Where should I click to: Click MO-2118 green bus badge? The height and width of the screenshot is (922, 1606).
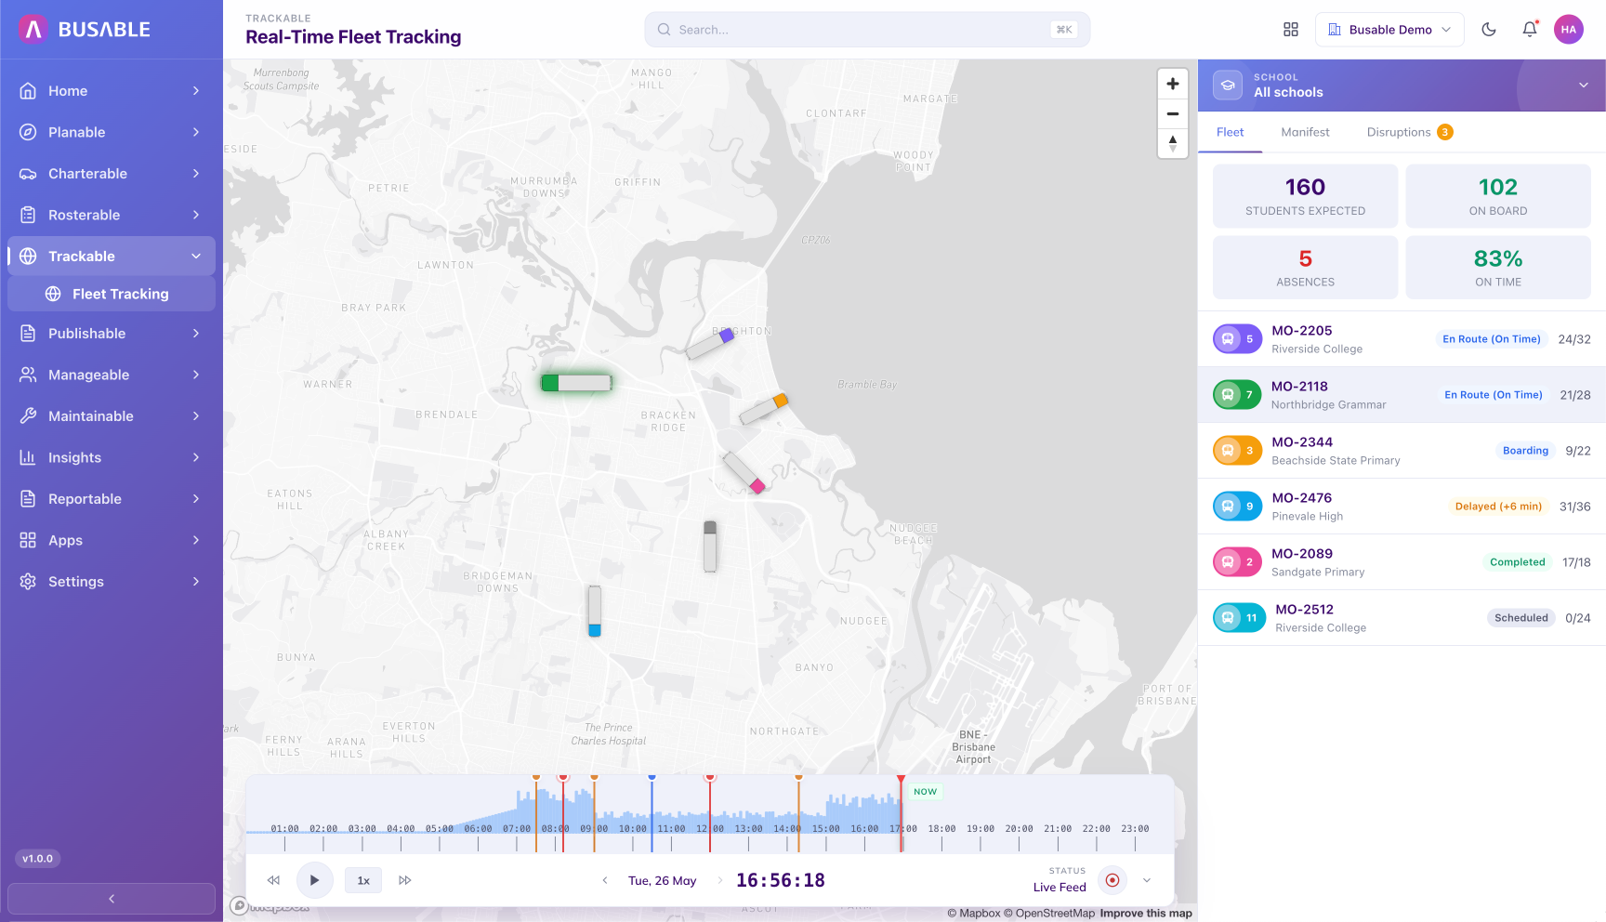click(x=1237, y=395)
